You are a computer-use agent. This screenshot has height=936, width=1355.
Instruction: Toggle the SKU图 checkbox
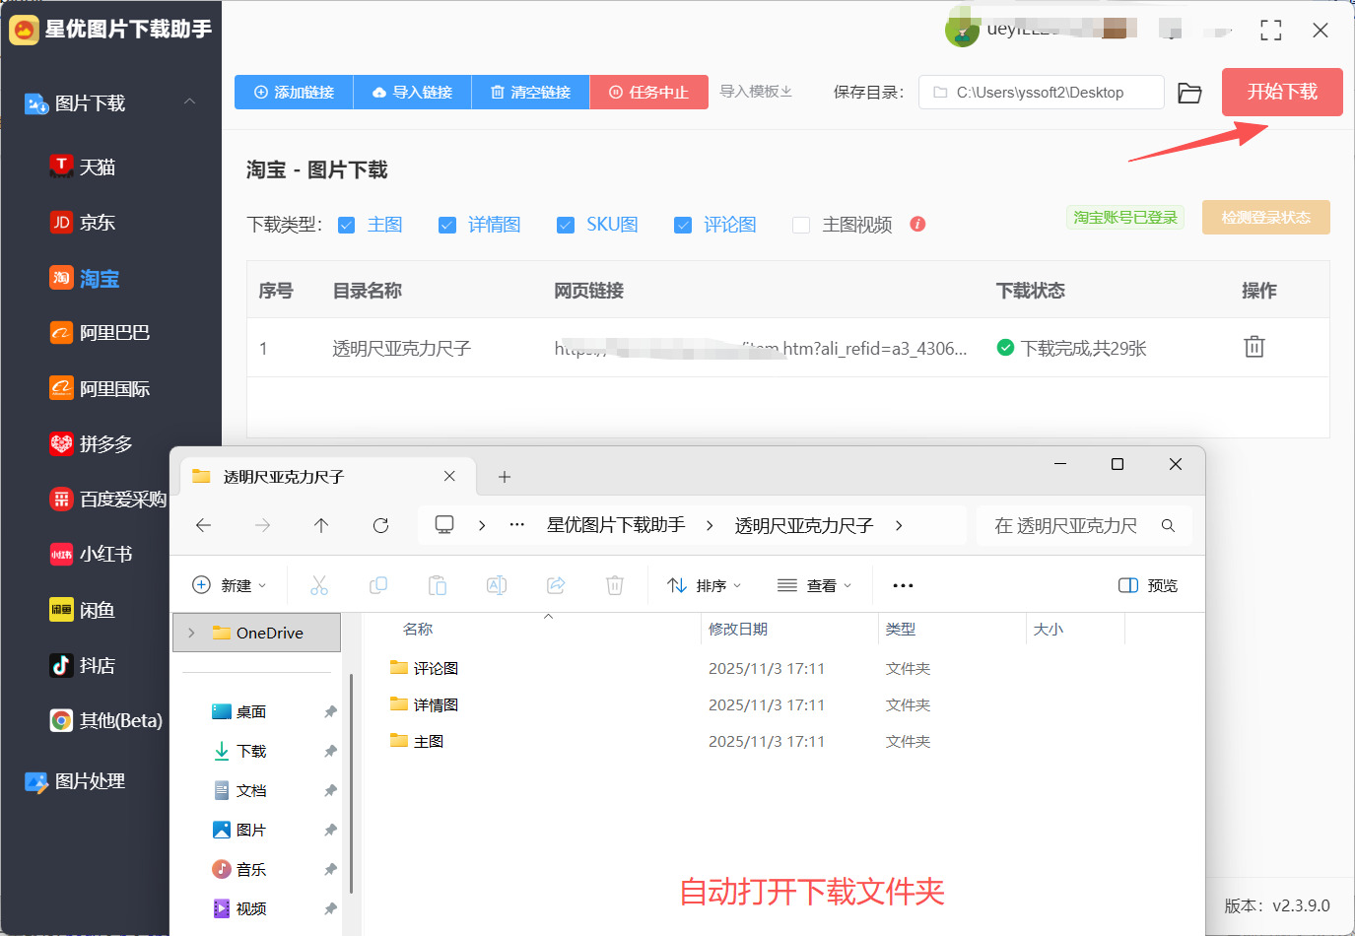point(566,225)
